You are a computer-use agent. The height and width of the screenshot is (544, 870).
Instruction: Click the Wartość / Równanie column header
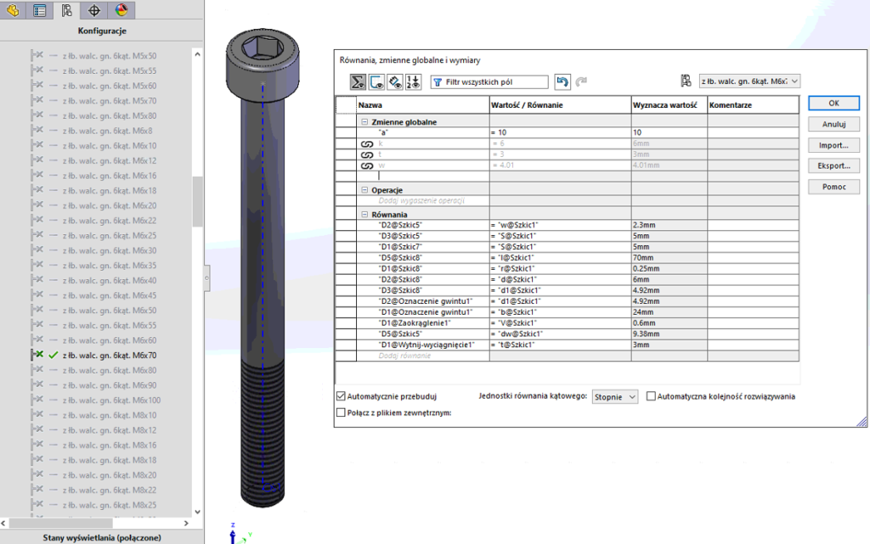click(x=561, y=104)
